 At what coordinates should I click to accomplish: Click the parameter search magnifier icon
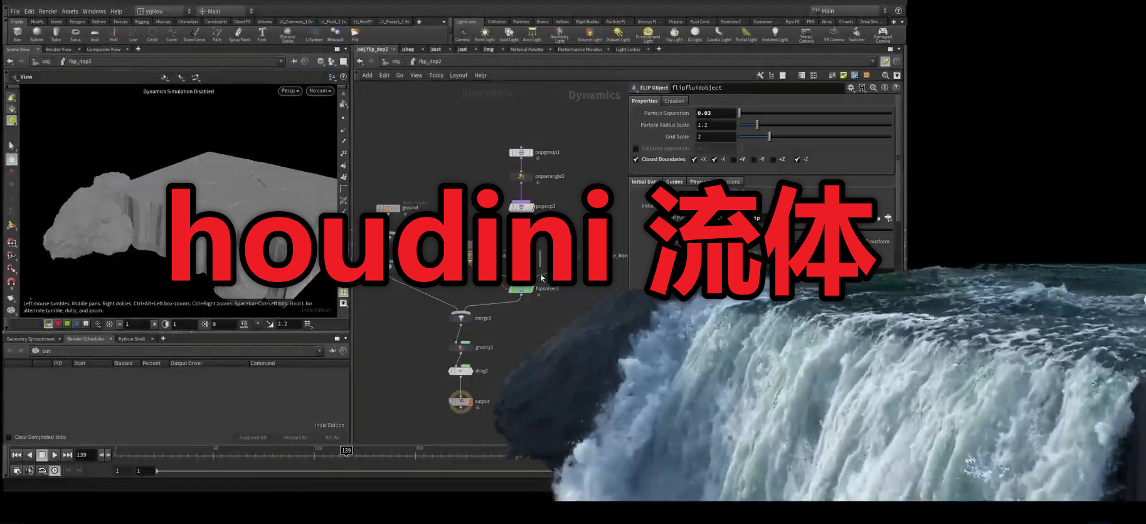tap(873, 88)
